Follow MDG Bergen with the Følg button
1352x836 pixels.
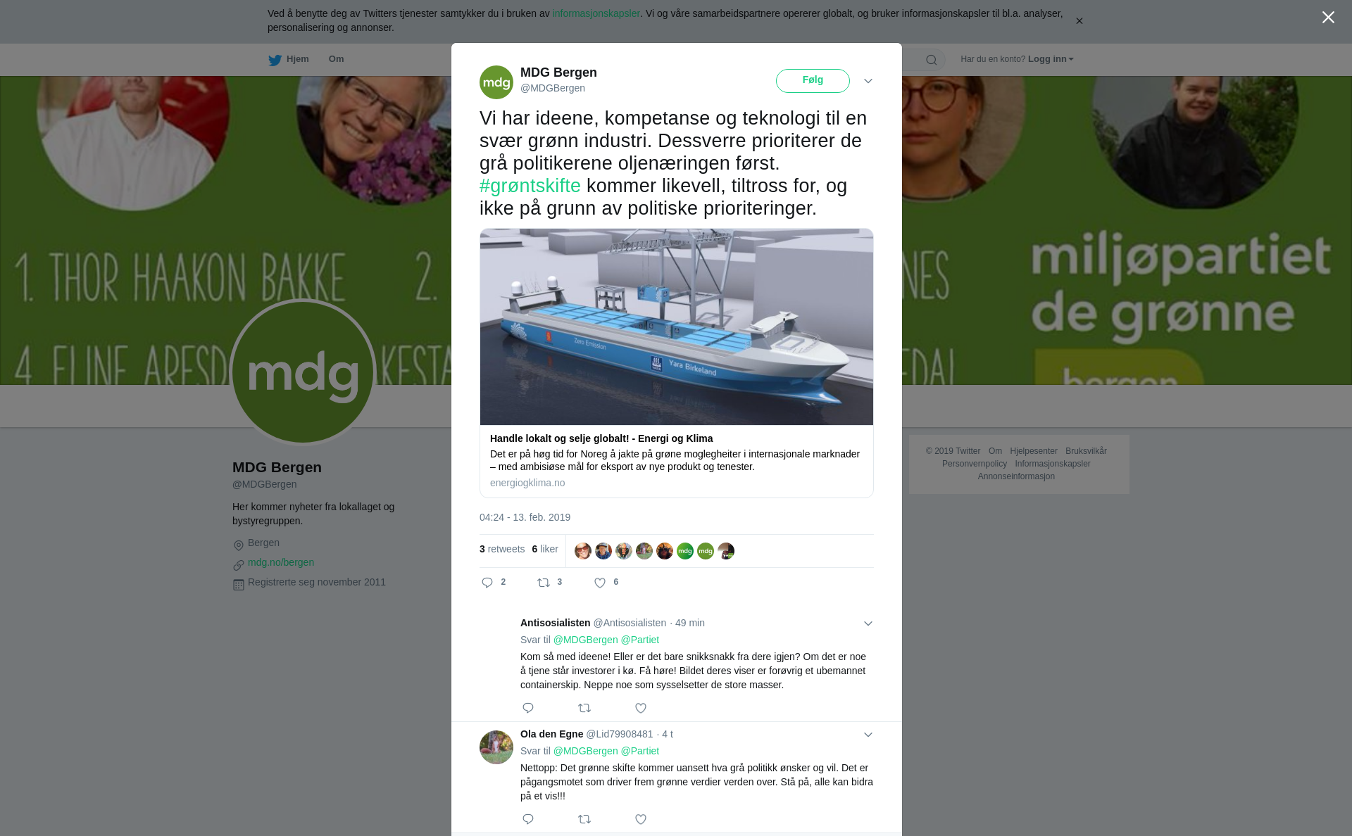pos(813,80)
